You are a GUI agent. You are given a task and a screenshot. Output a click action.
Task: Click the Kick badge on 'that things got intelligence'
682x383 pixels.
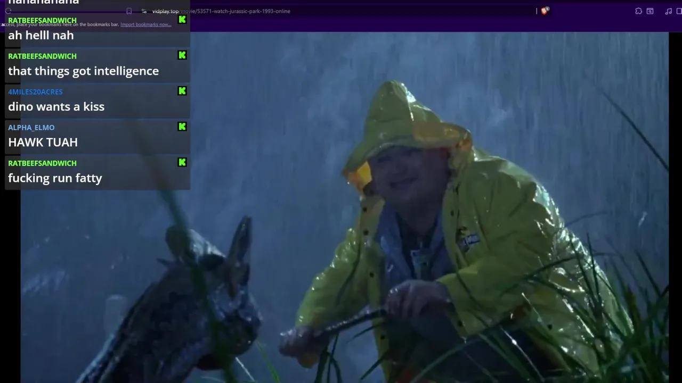tap(182, 55)
